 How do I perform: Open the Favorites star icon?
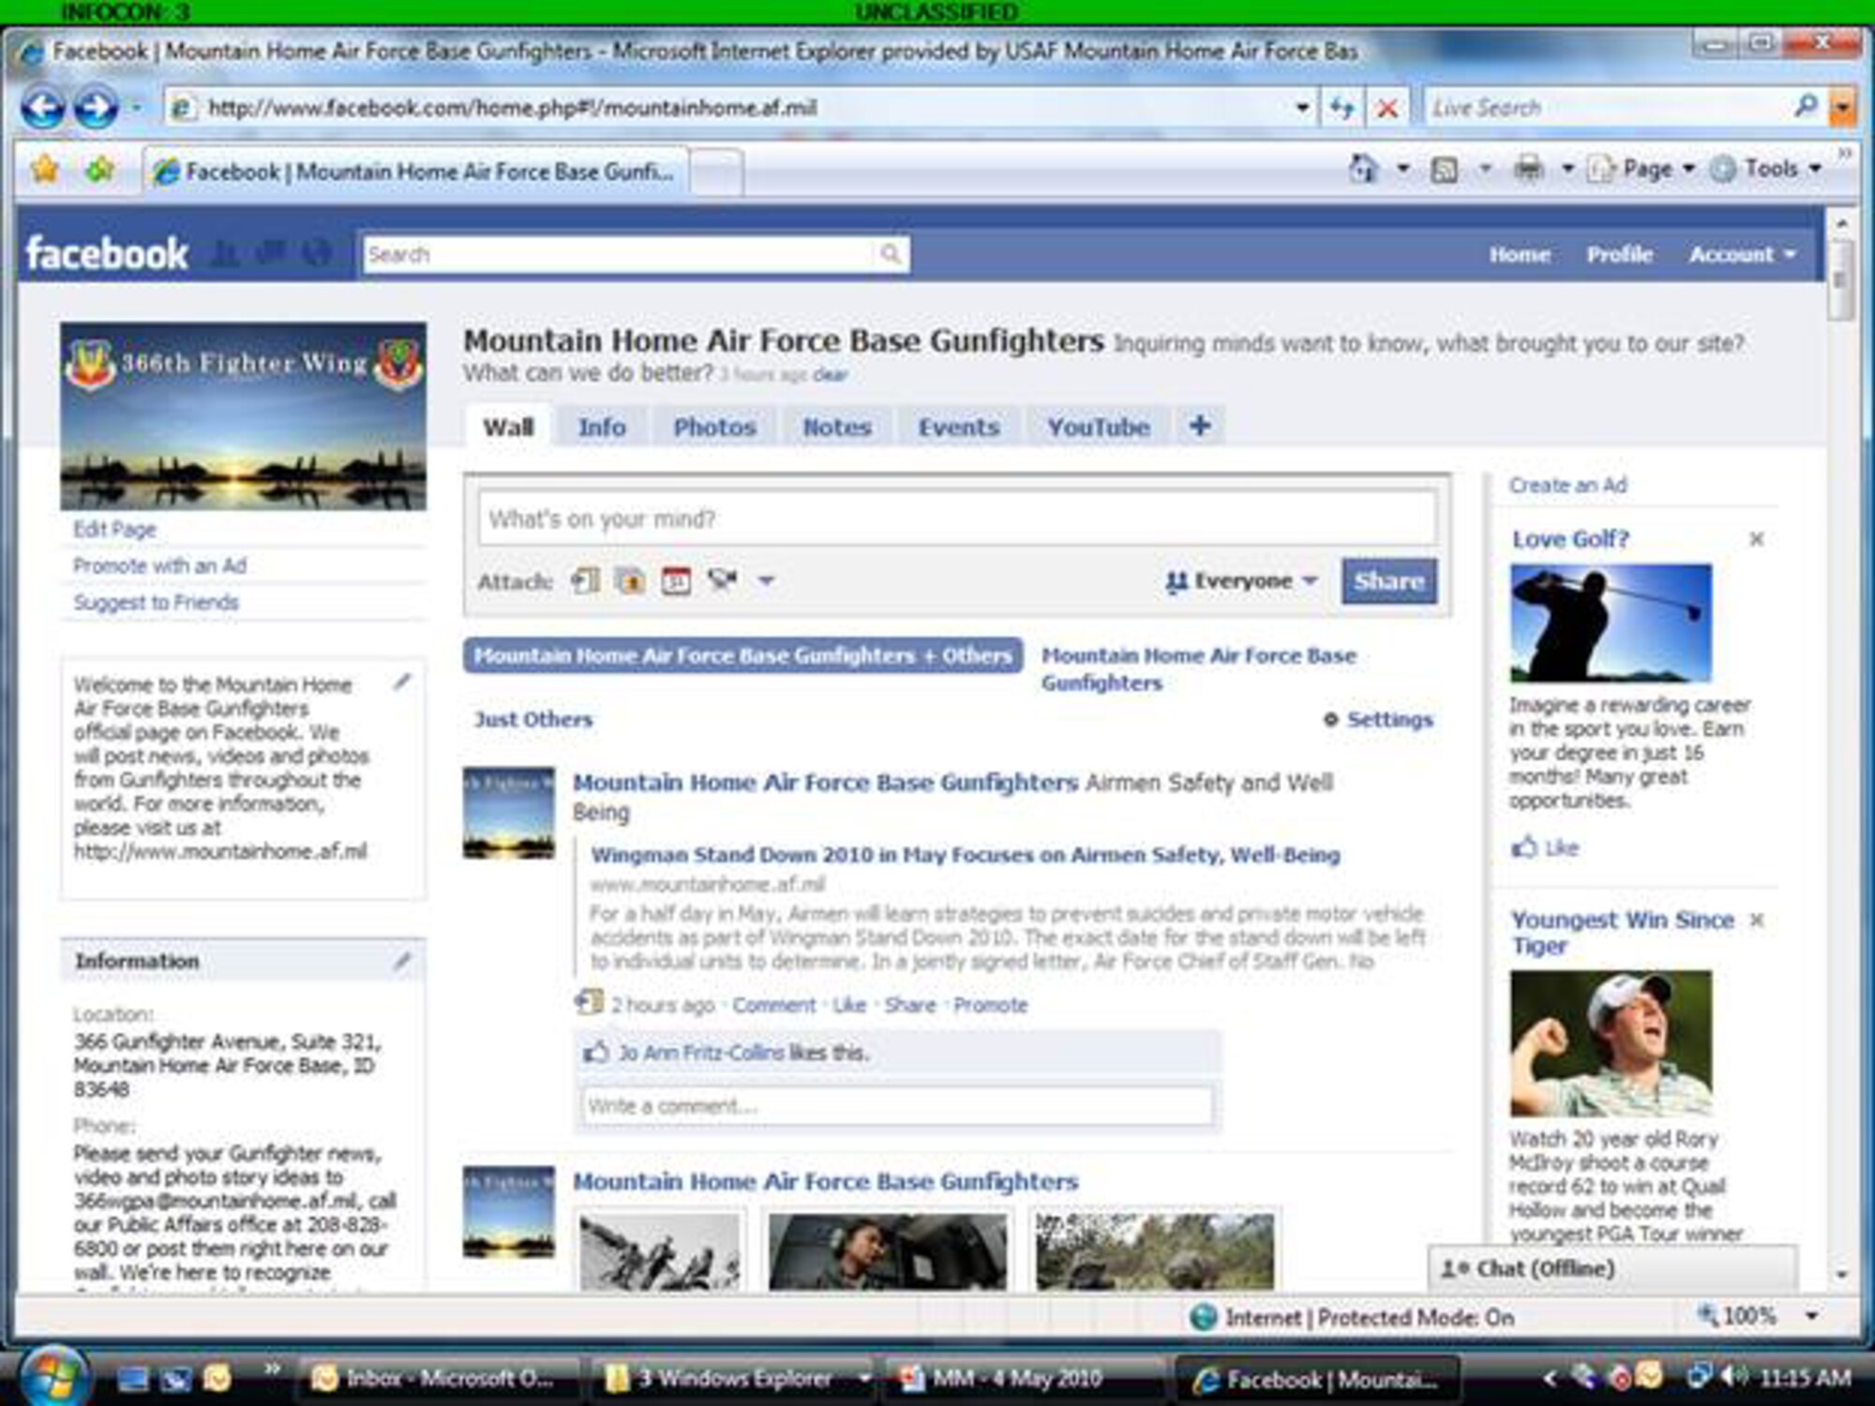[45, 170]
